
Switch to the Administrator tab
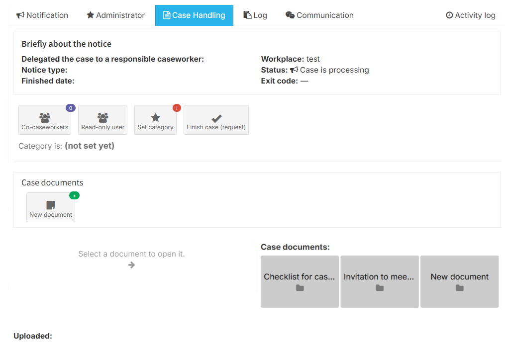pos(115,15)
